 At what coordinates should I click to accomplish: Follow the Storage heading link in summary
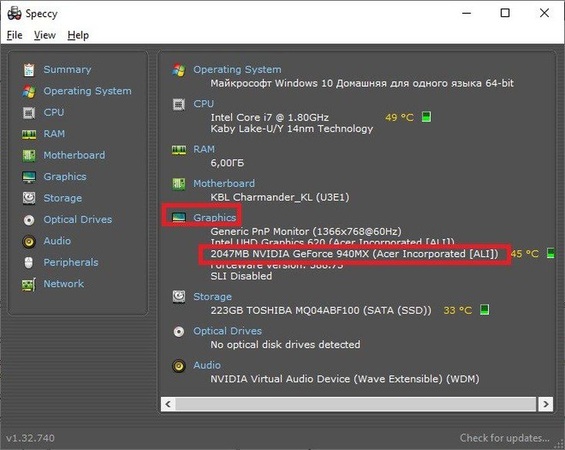[x=213, y=297]
